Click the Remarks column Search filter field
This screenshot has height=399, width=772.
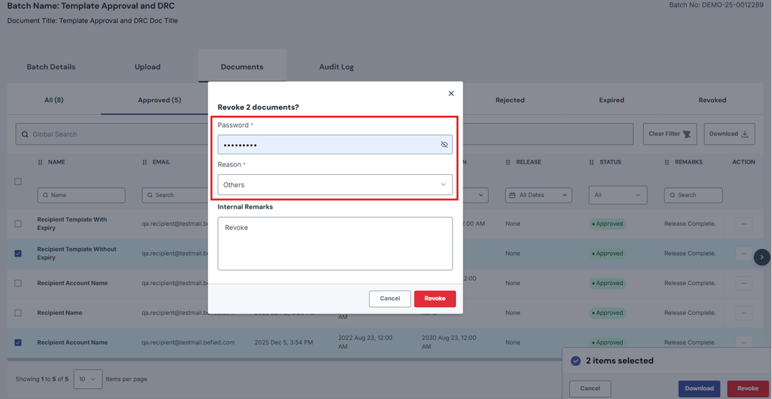[x=693, y=195]
